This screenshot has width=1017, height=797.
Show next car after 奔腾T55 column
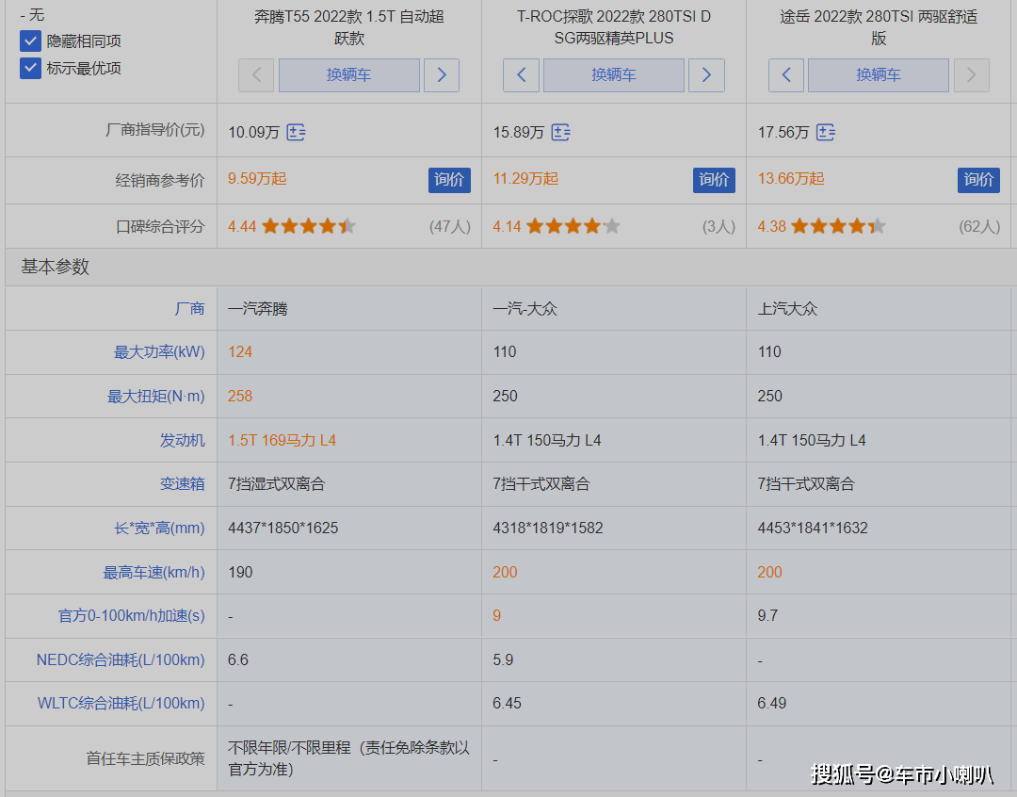pyautogui.click(x=442, y=75)
